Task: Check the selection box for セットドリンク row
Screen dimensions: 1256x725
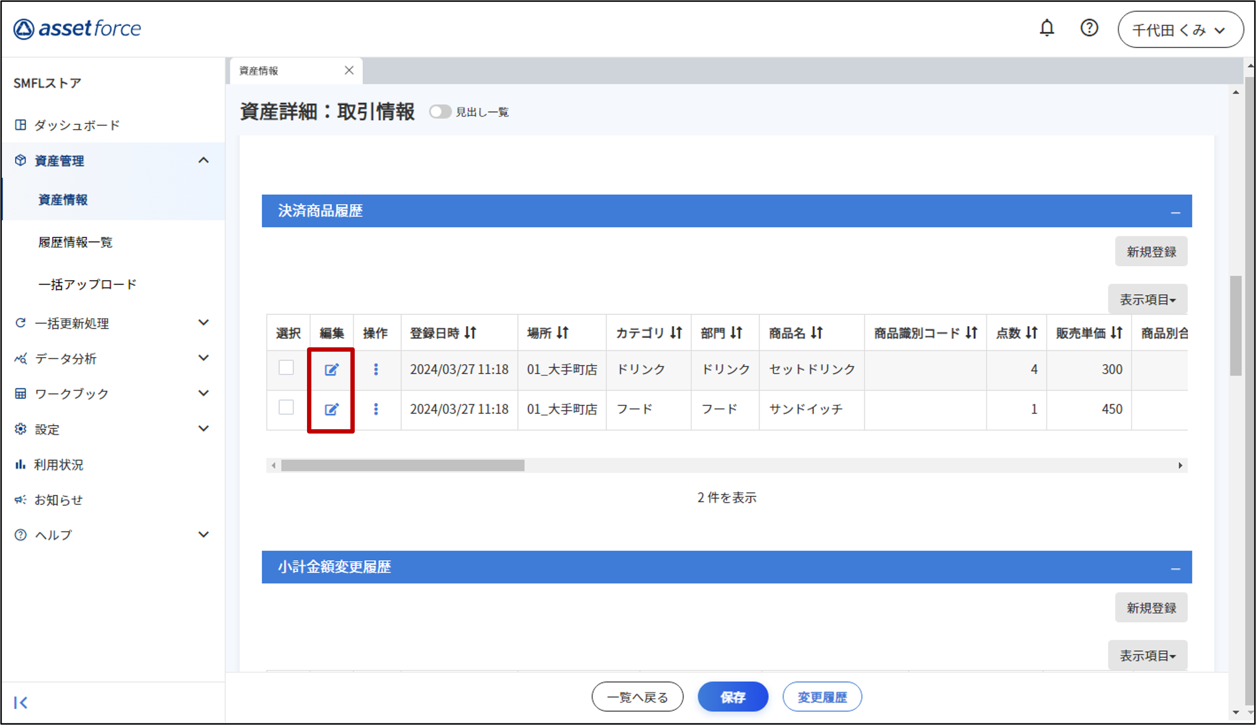Action: [x=286, y=368]
